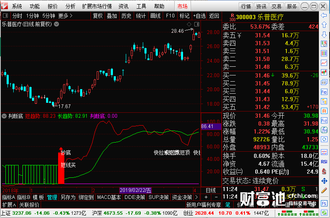Select the 资金决策 tab

click(182, 197)
